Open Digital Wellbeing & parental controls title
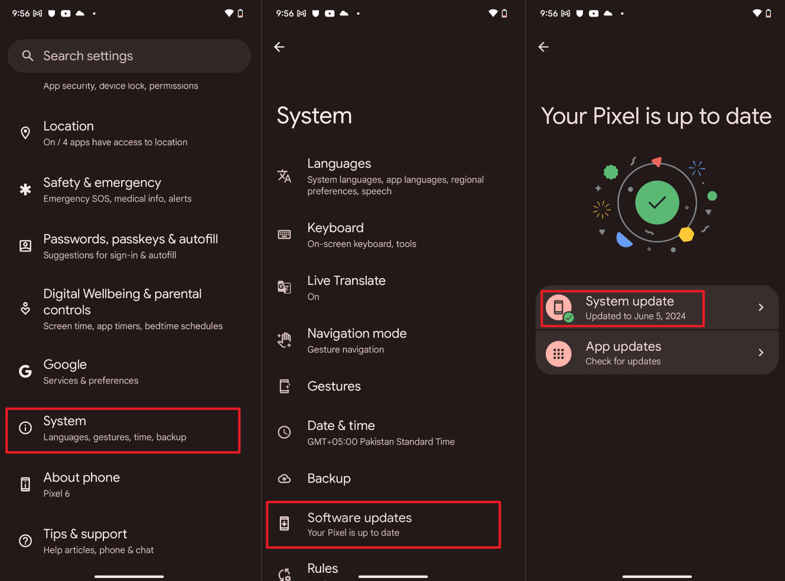The width and height of the screenshot is (785, 581). pyautogui.click(x=122, y=302)
